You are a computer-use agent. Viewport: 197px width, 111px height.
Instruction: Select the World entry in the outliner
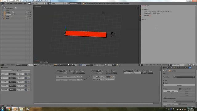7,10
